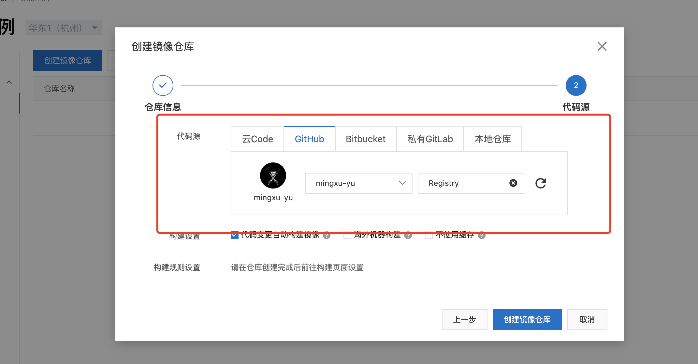Viewport: 698px width, 364px height.
Task: Click step 2 代码源 circle
Action: pos(576,85)
